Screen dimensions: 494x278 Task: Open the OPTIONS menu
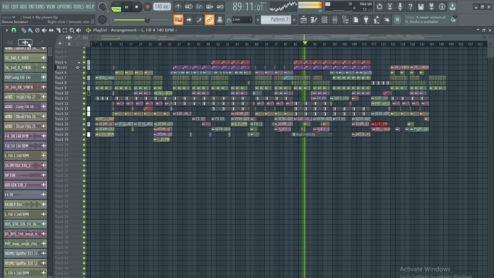pyautogui.click(x=64, y=7)
